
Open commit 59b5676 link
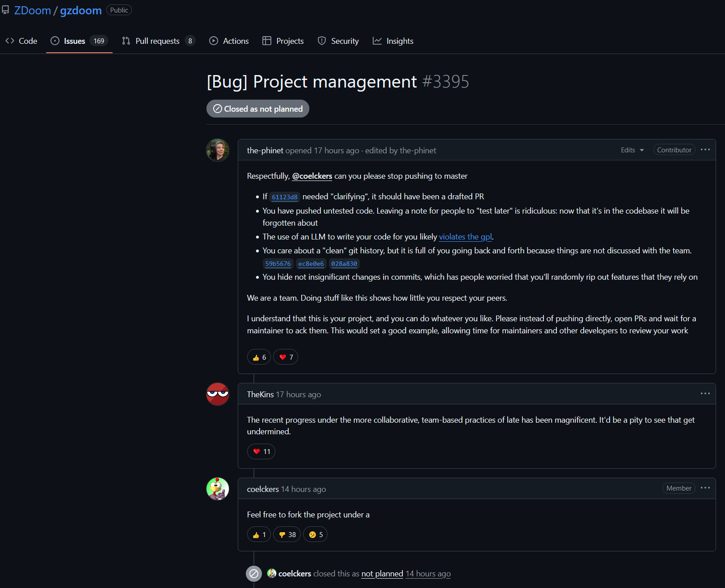(x=278, y=264)
